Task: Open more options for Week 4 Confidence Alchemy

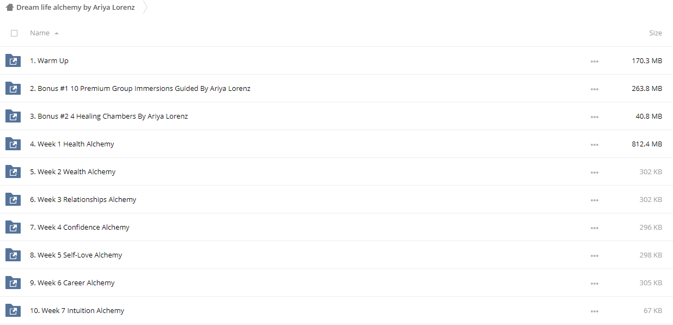Action: (x=594, y=228)
